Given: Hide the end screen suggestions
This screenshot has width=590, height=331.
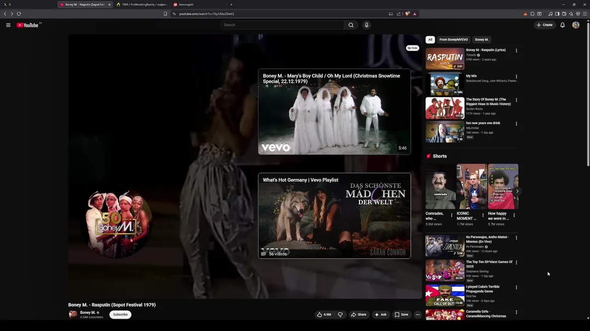Looking at the screenshot, I should tap(413, 48).
